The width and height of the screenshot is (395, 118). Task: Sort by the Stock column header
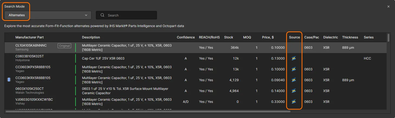pyautogui.click(x=228, y=37)
